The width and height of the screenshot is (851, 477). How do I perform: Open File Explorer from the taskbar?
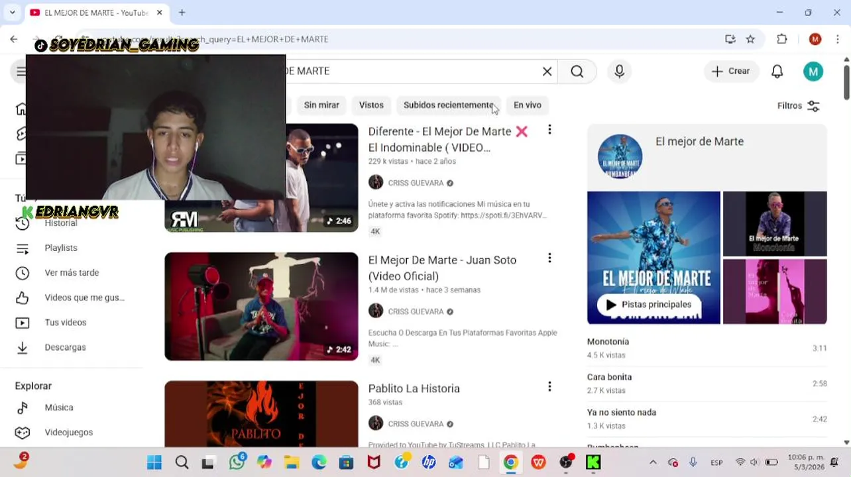pyautogui.click(x=292, y=462)
